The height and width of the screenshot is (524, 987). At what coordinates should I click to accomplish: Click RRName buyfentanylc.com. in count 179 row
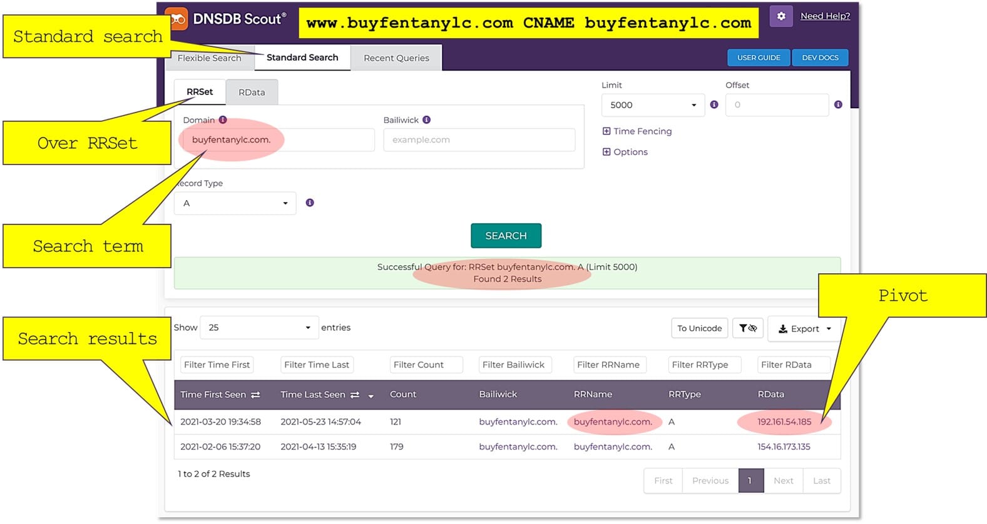(613, 447)
